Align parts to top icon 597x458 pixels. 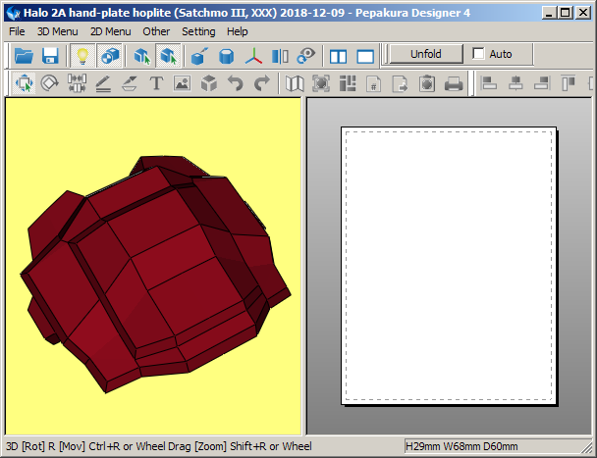pyautogui.click(x=569, y=83)
